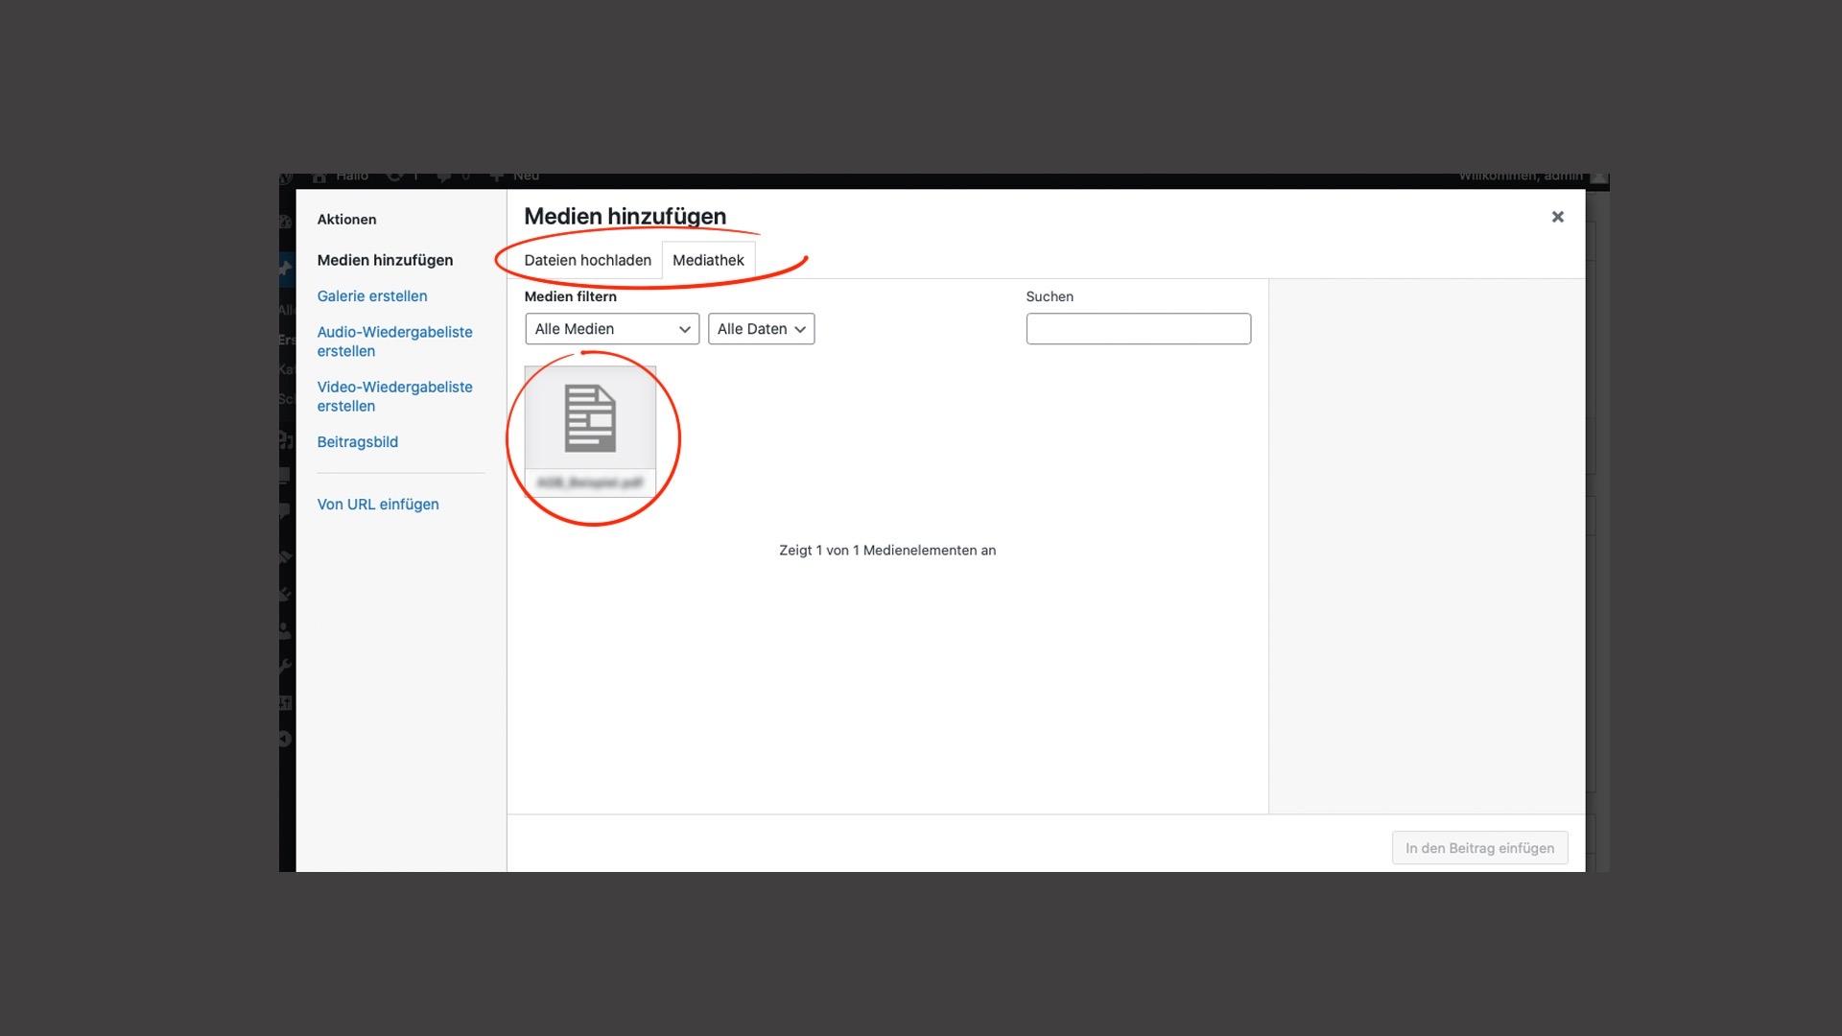Close the Medien hinzufügen dialog
The image size is (1842, 1036).
point(1557,217)
